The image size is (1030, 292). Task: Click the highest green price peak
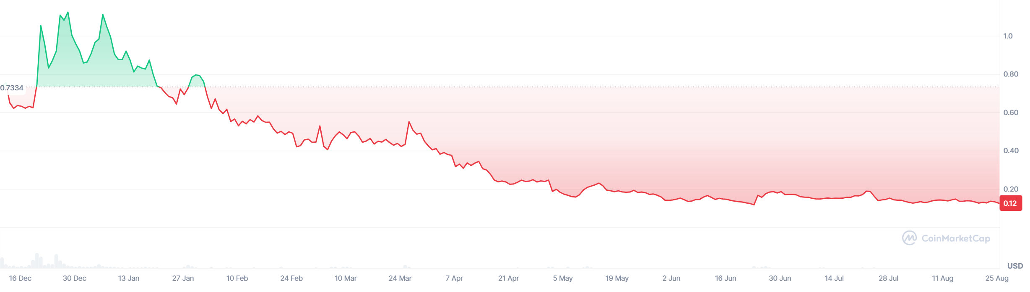coord(68,13)
